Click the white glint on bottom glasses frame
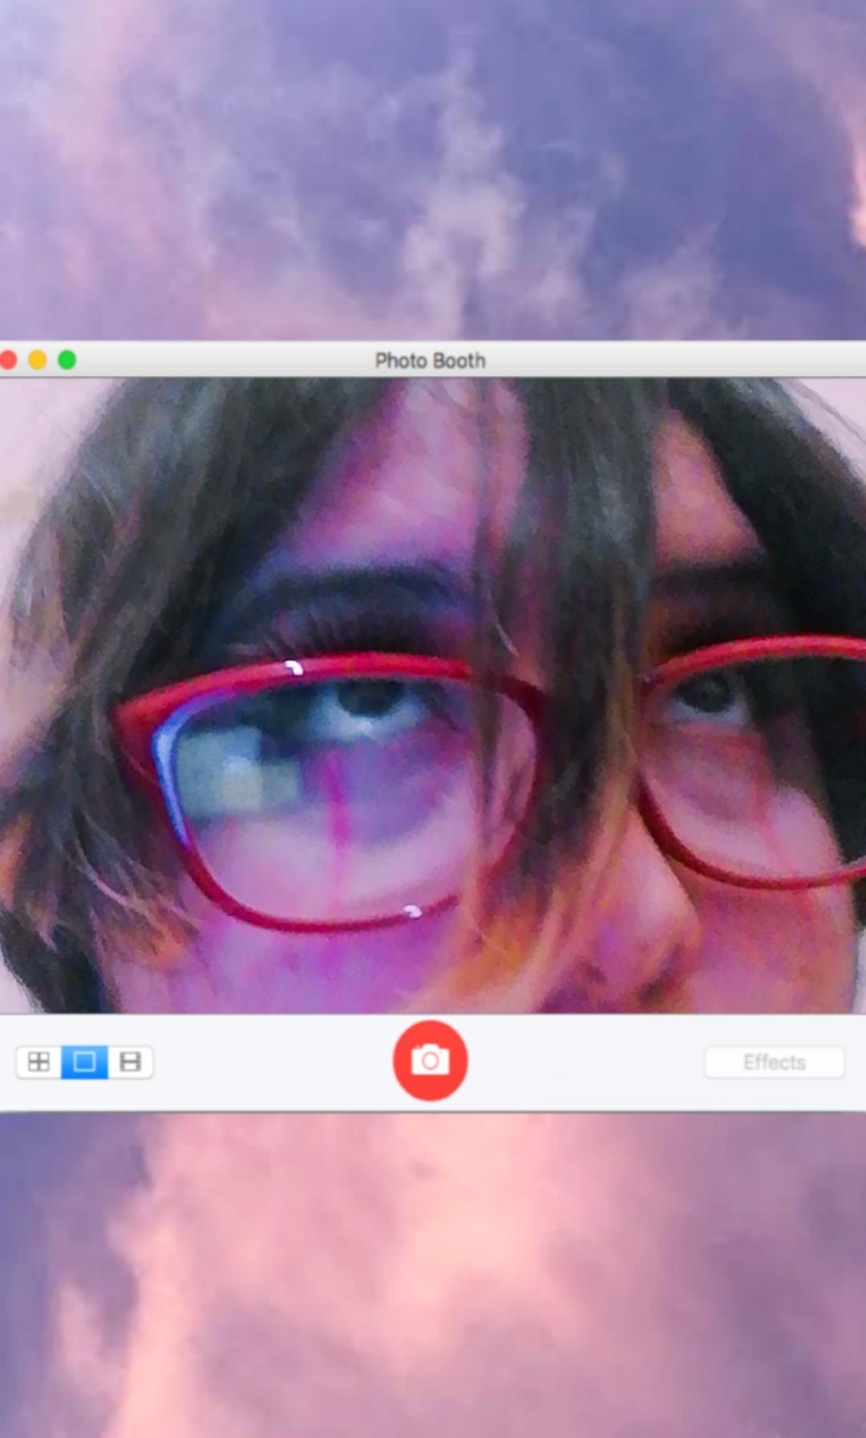The image size is (866, 1438). point(411,911)
